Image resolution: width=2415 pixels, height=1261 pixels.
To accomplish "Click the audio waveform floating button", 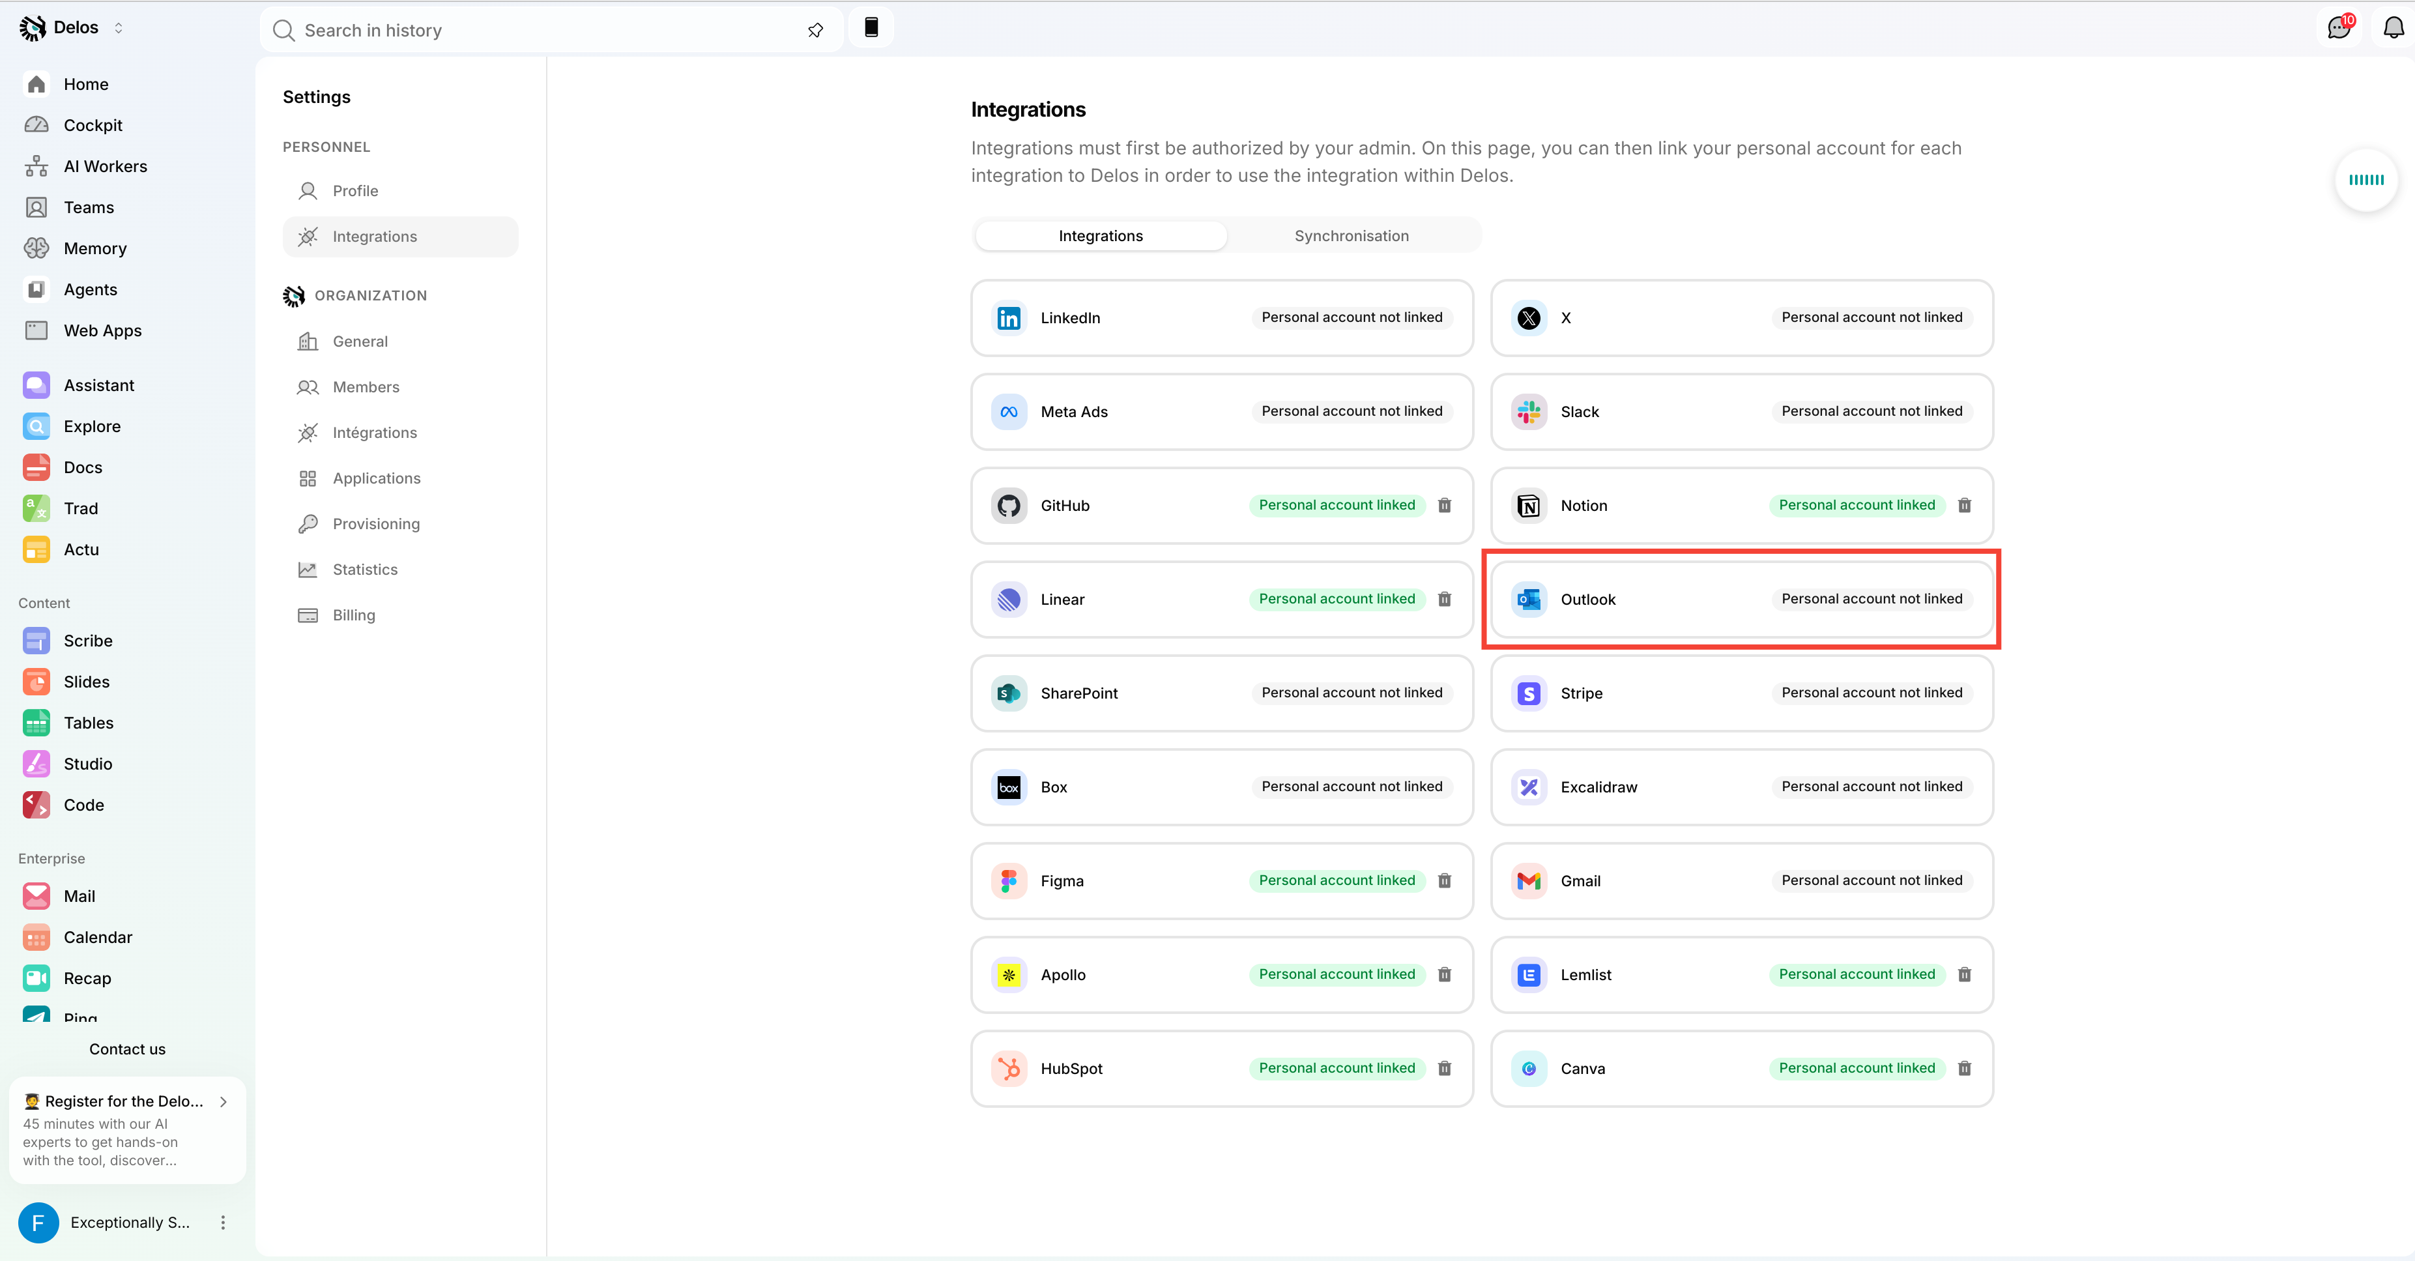I will 2365,180.
